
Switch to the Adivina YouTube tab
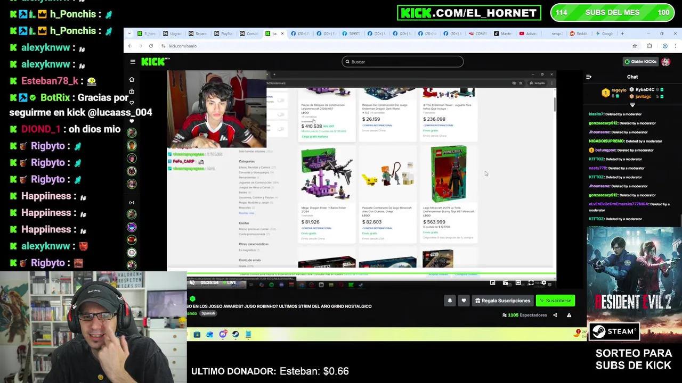[528, 34]
